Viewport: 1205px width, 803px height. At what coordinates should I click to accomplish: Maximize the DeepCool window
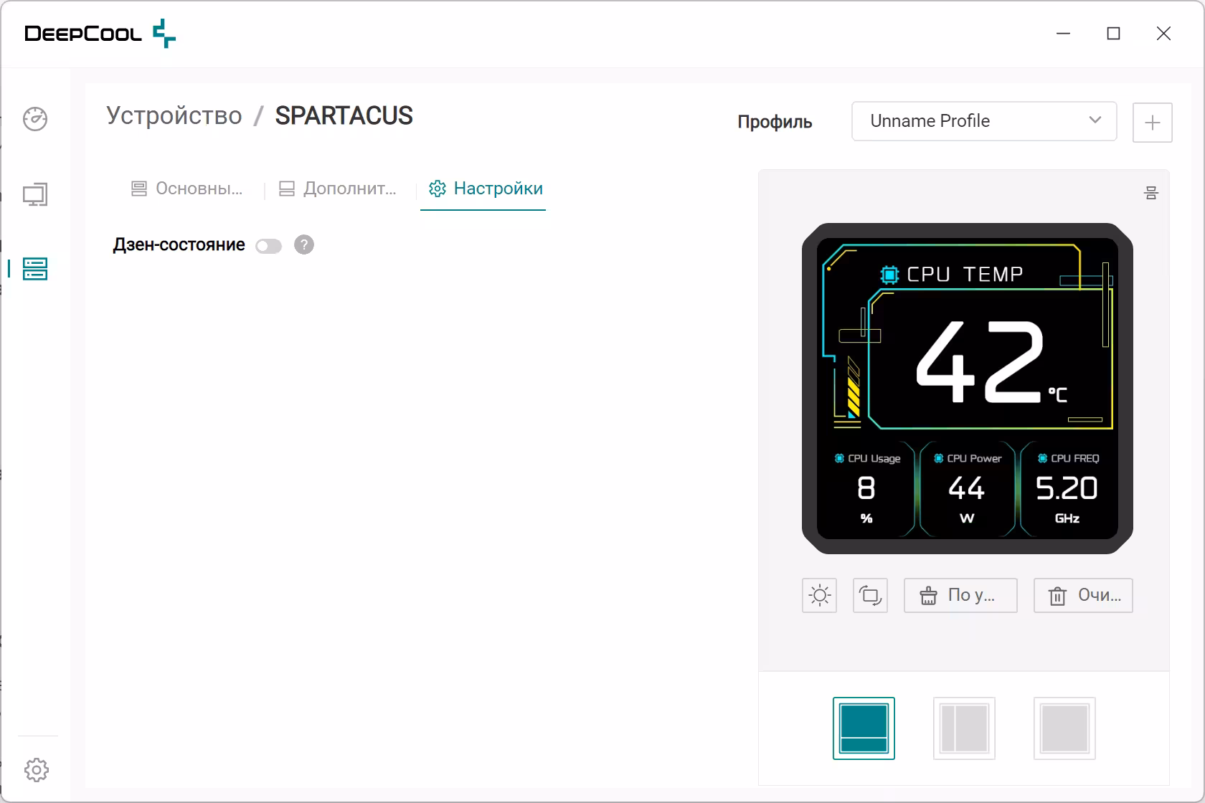(x=1114, y=34)
